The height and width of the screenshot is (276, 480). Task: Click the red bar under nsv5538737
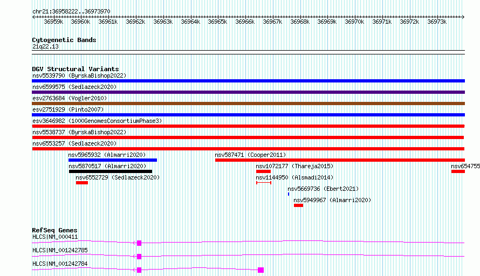(248, 137)
